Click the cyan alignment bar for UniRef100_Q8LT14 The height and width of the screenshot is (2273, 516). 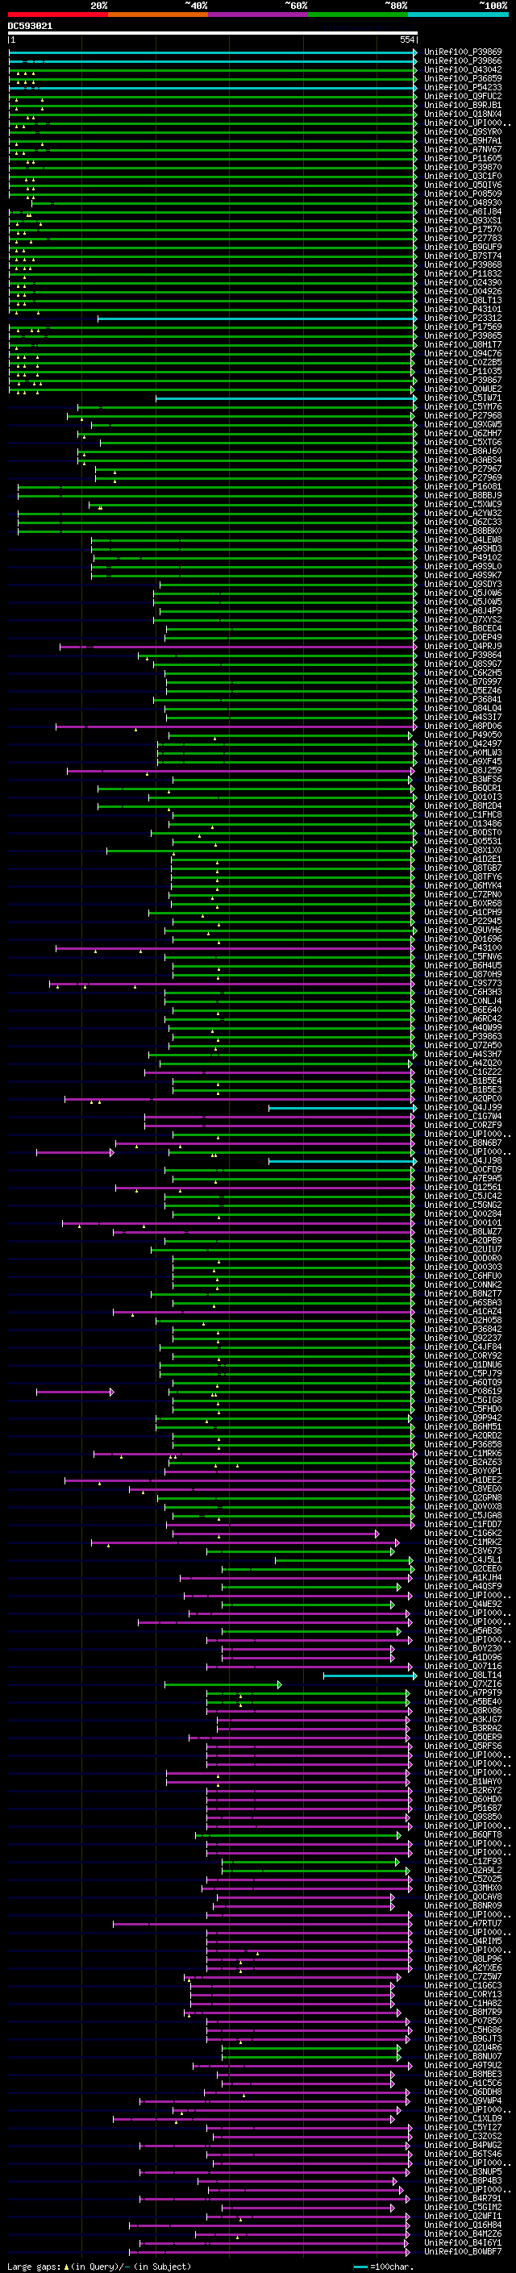click(x=369, y=1676)
